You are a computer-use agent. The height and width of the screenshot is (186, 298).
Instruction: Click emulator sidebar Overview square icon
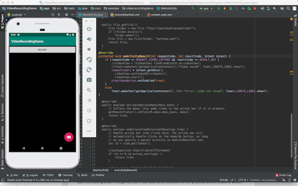(89, 121)
